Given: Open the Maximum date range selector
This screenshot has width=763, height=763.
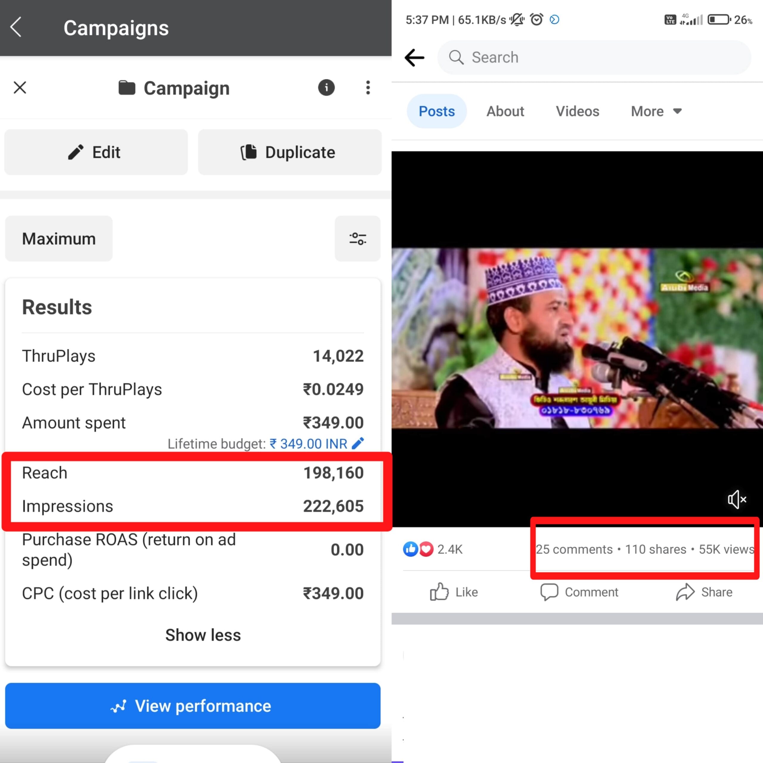Looking at the screenshot, I should [x=59, y=238].
